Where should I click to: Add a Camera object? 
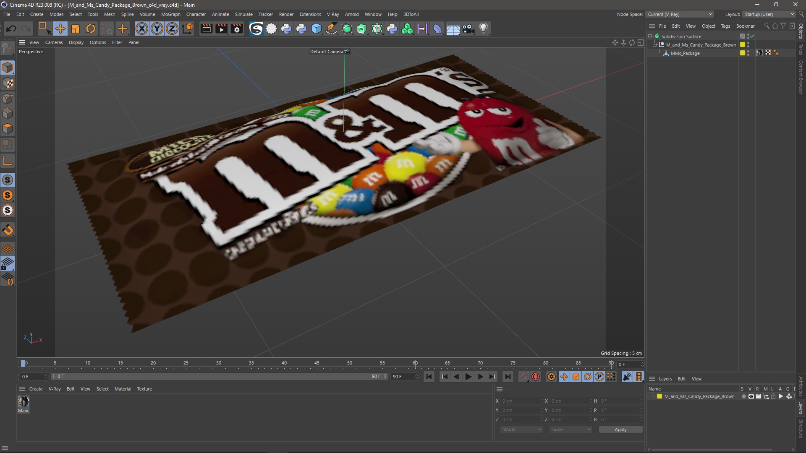click(468, 29)
